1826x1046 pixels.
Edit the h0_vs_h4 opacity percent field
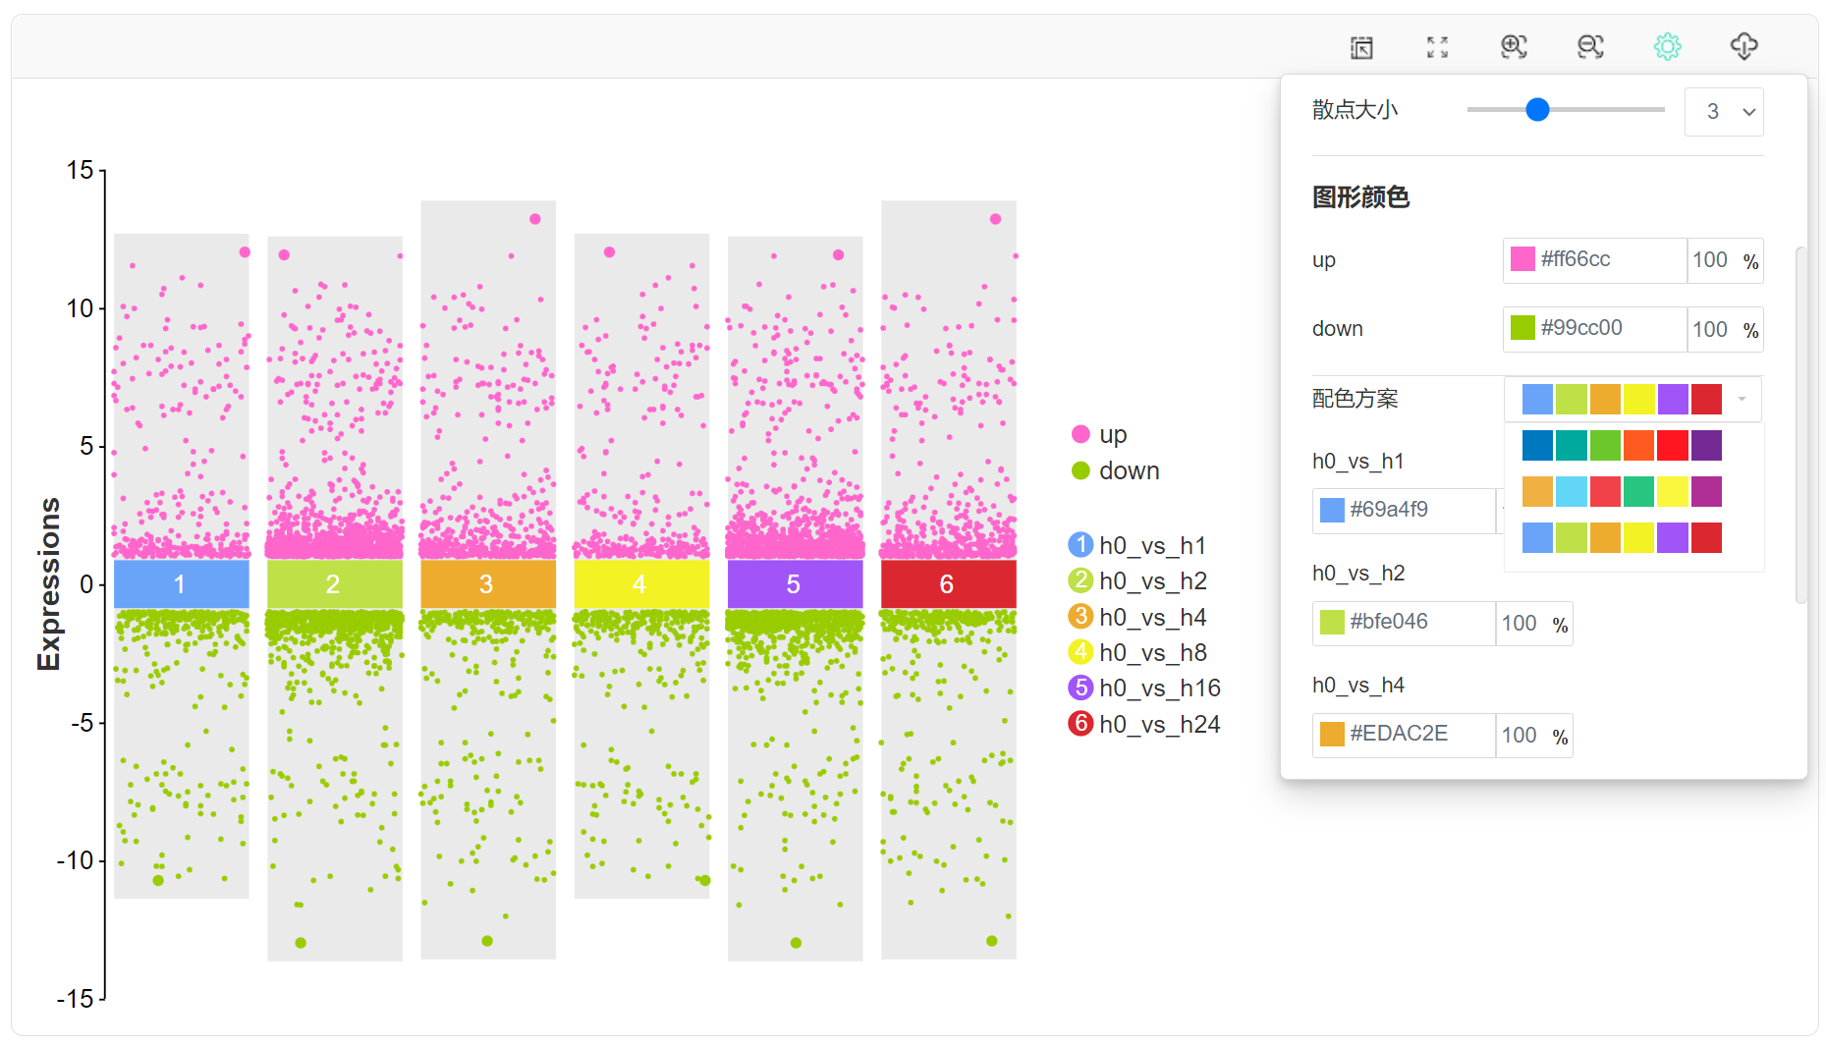[x=1534, y=736]
